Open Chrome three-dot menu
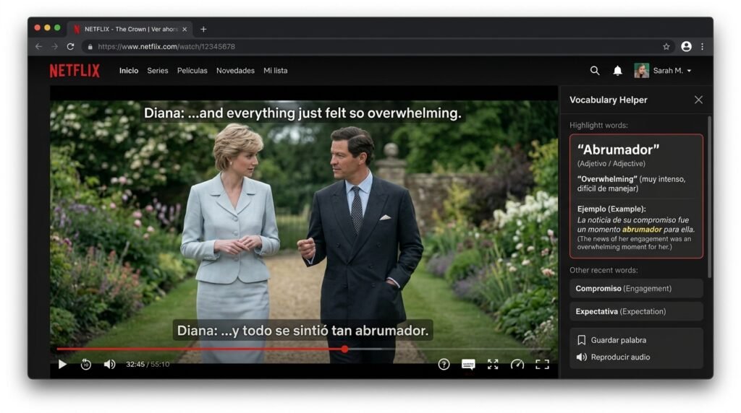The image size is (741, 413). [x=702, y=46]
